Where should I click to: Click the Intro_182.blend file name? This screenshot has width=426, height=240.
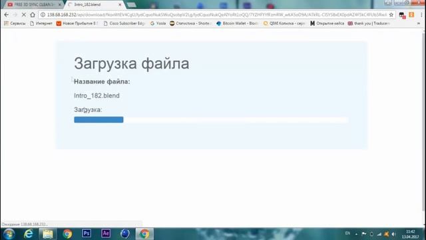(97, 96)
